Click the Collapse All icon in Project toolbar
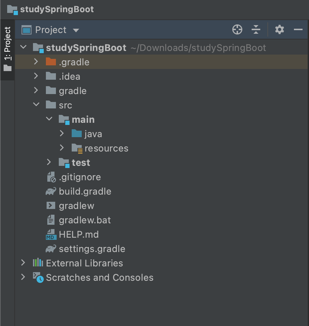Viewport: 309px width, 326px height. point(256,30)
